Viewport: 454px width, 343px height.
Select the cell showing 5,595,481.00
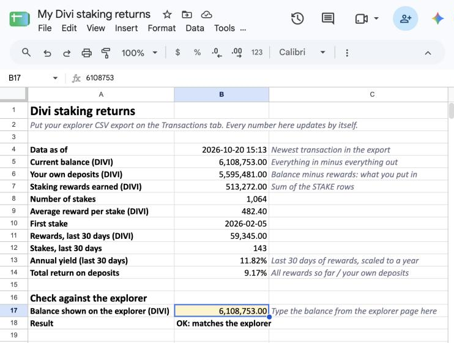[221, 174]
